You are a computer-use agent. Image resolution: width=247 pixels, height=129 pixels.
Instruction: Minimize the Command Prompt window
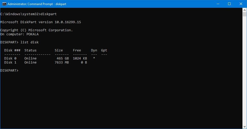217,4
